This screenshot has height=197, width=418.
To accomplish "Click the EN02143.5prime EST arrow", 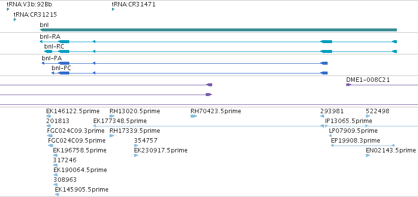I will click(368, 155).
